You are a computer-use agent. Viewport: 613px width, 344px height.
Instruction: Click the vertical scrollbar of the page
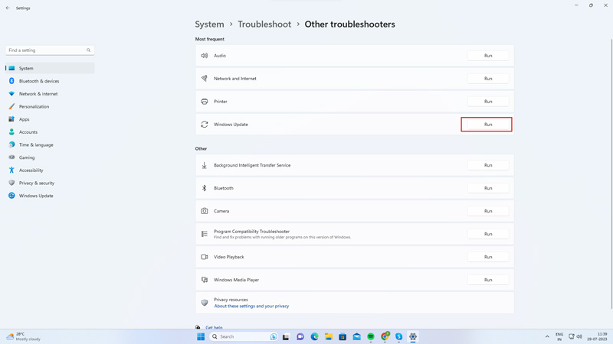click(611, 174)
